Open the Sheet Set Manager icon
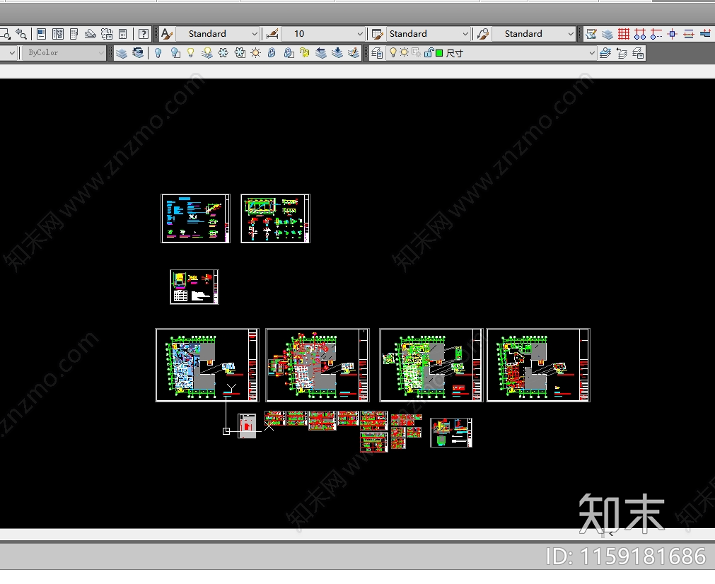The image size is (715, 584). [x=91, y=34]
